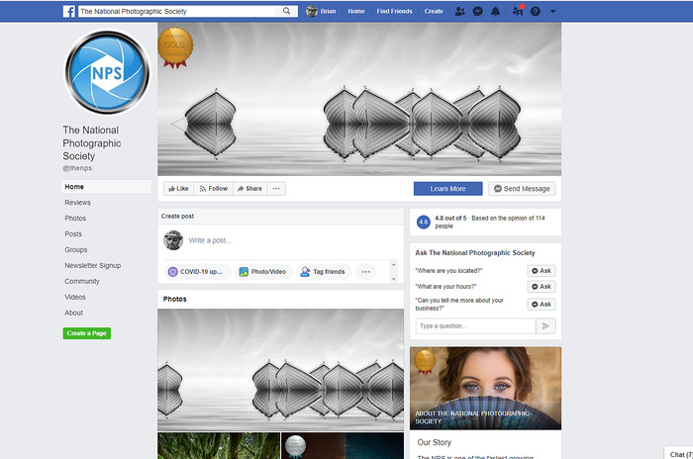The image size is (693, 459).
Task: Click the post options scroll down arrow
Action: click(393, 279)
